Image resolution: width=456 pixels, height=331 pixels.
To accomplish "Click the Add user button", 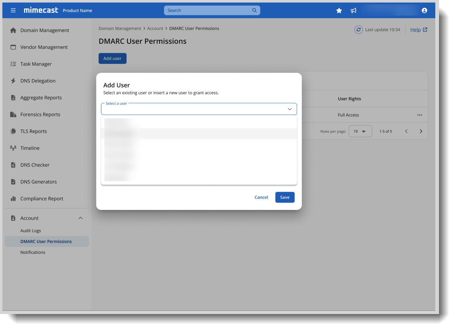I will click(x=113, y=58).
